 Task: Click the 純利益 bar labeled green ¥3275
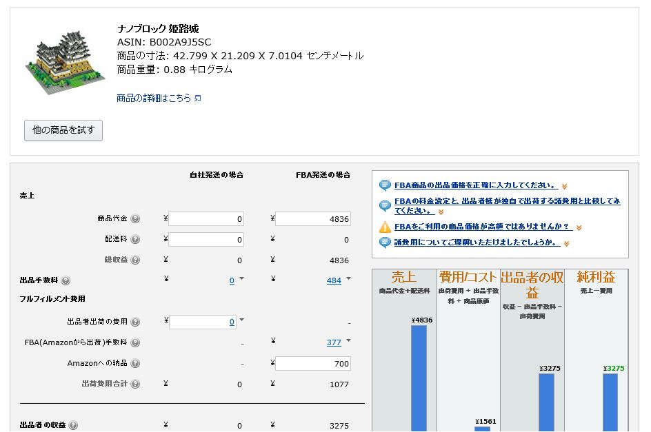610,402
